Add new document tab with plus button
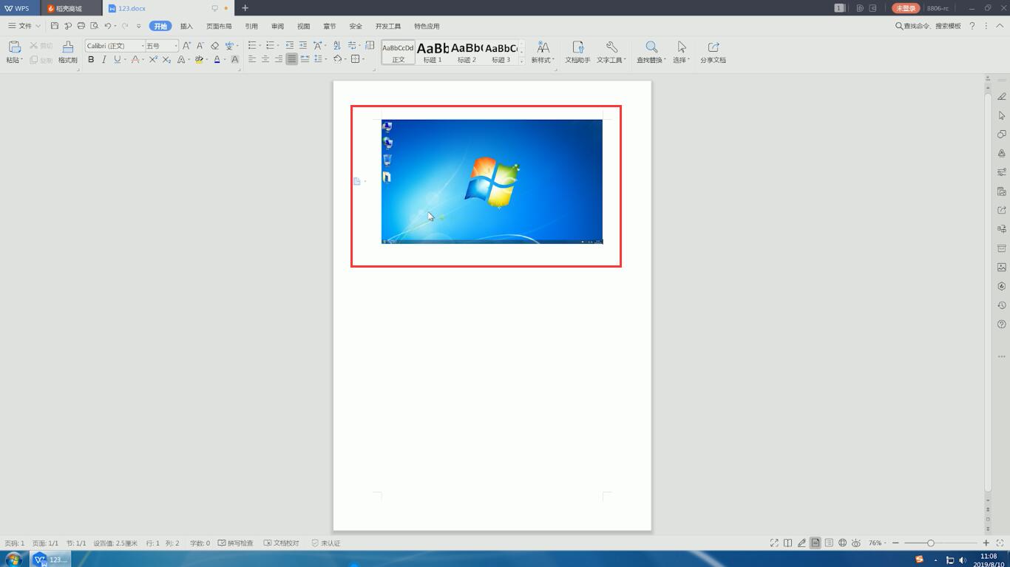The width and height of the screenshot is (1010, 567). point(245,8)
